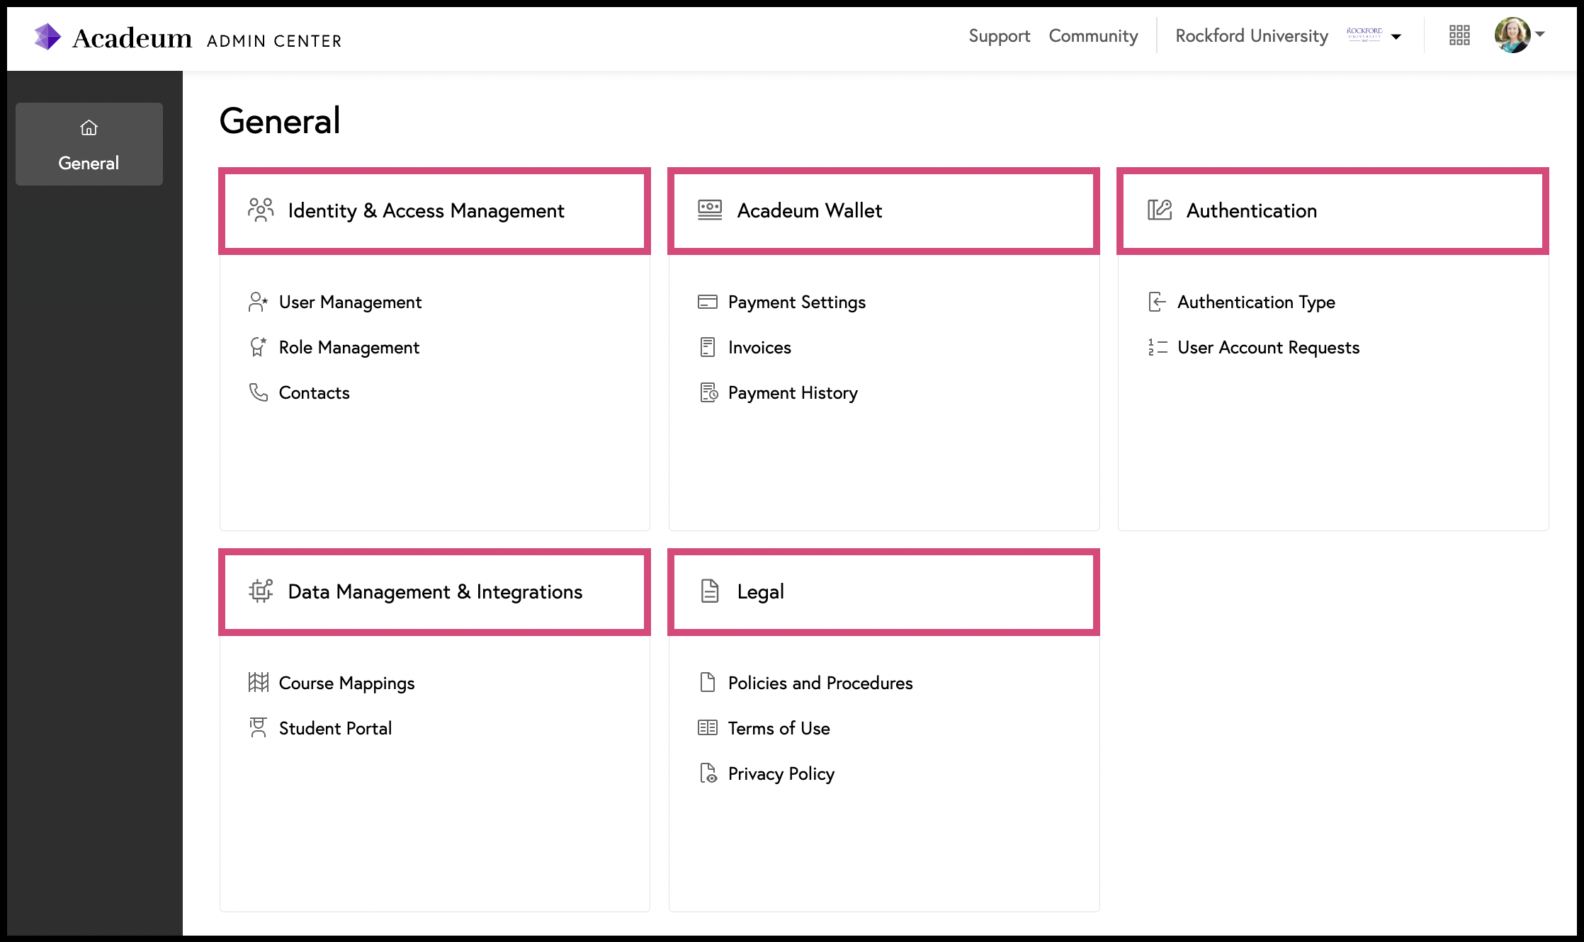This screenshot has height=942, width=1584.
Task: Click the Acadeum wordmark in header
Action: pyautogui.click(x=132, y=38)
